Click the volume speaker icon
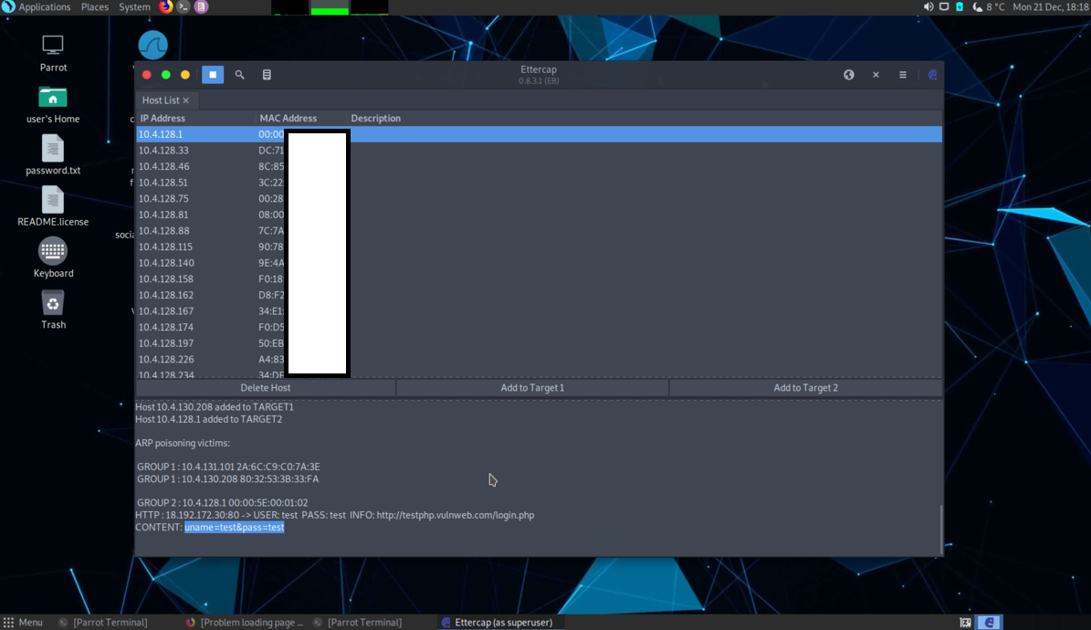Image resolution: width=1091 pixels, height=630 pixels. (928, 7)
